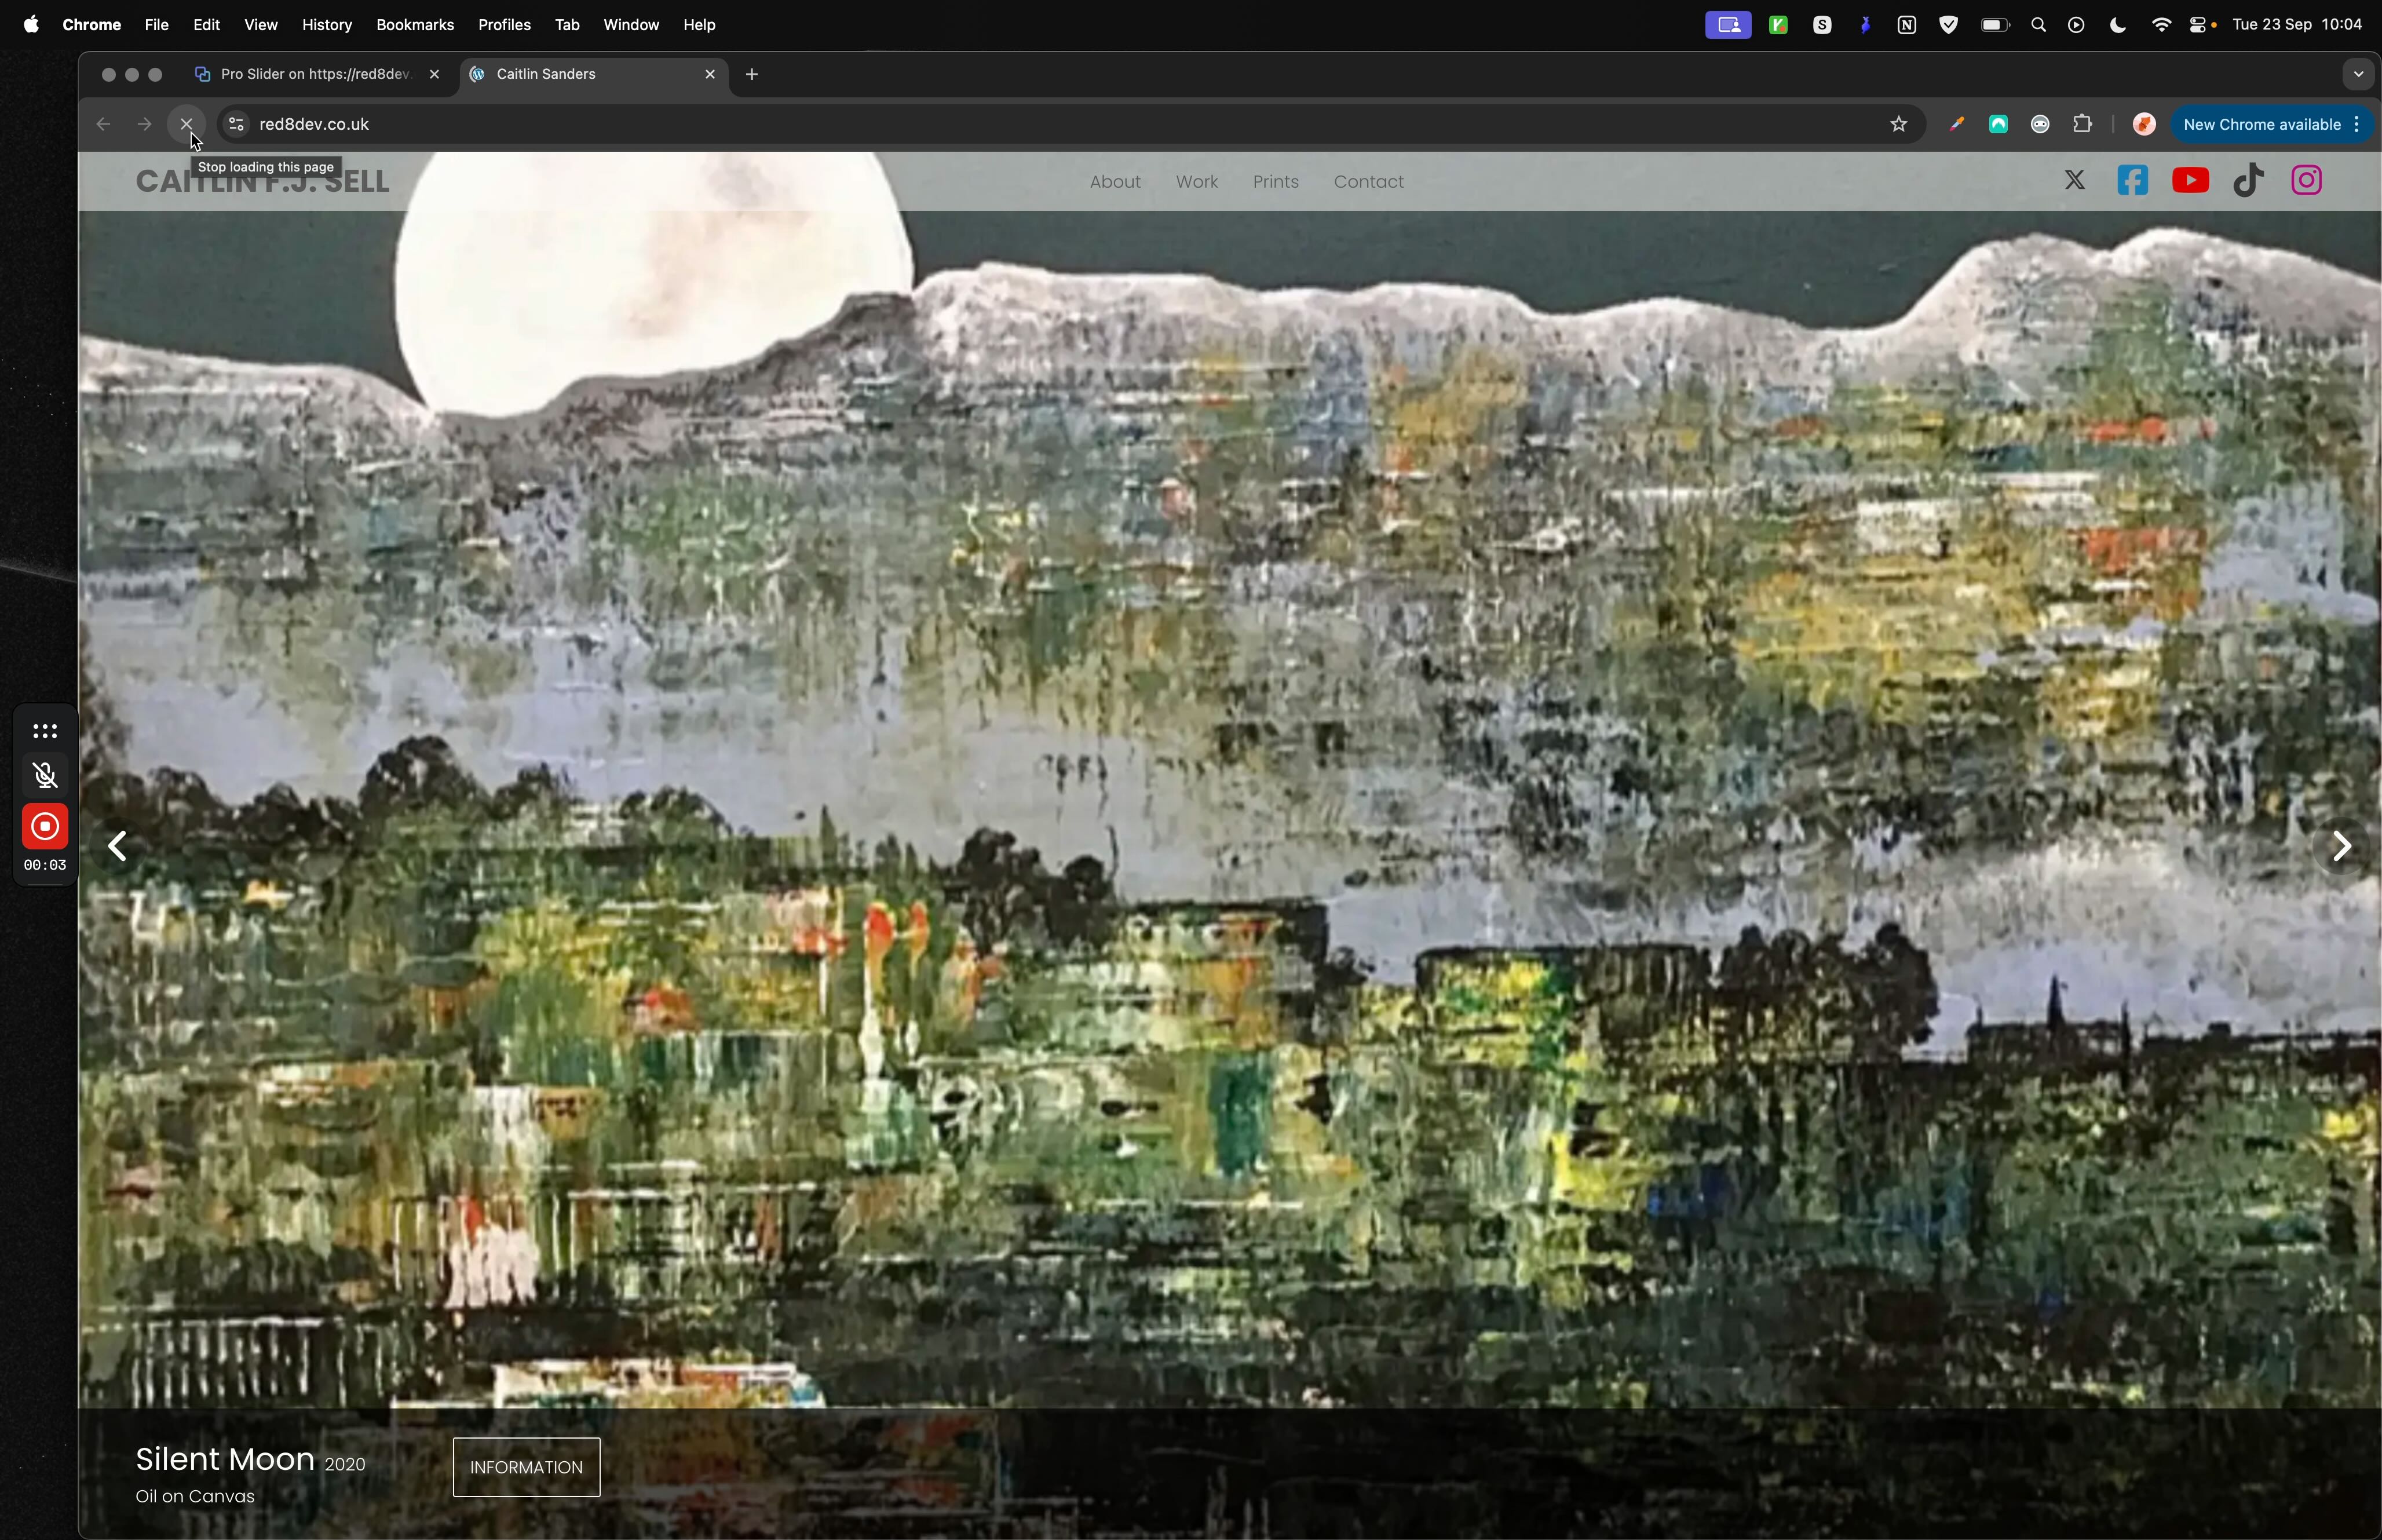The height and width of the screenshot is (1540, 2382).
Task: Open the Chrome Extensions puzzle menu
Action: click(2083, 124)
